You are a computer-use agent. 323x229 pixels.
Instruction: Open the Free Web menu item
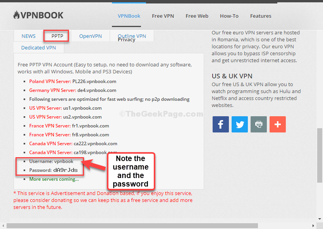click(197, 16)
